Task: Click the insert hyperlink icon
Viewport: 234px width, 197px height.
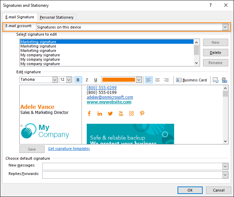Action: (224, 80)
